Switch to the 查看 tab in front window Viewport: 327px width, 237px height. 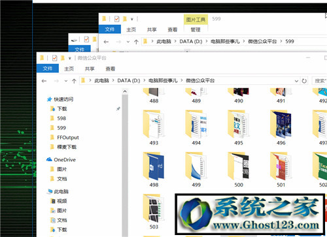tap(111, 69)
